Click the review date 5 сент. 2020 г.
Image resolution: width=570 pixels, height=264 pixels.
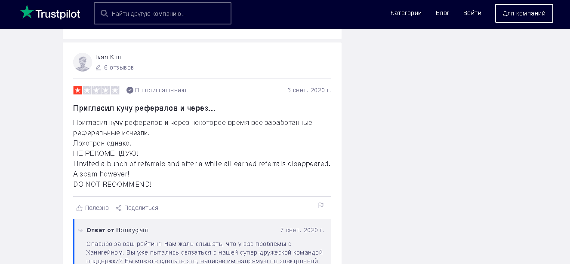pyautogui.click(x=309, y=90)
